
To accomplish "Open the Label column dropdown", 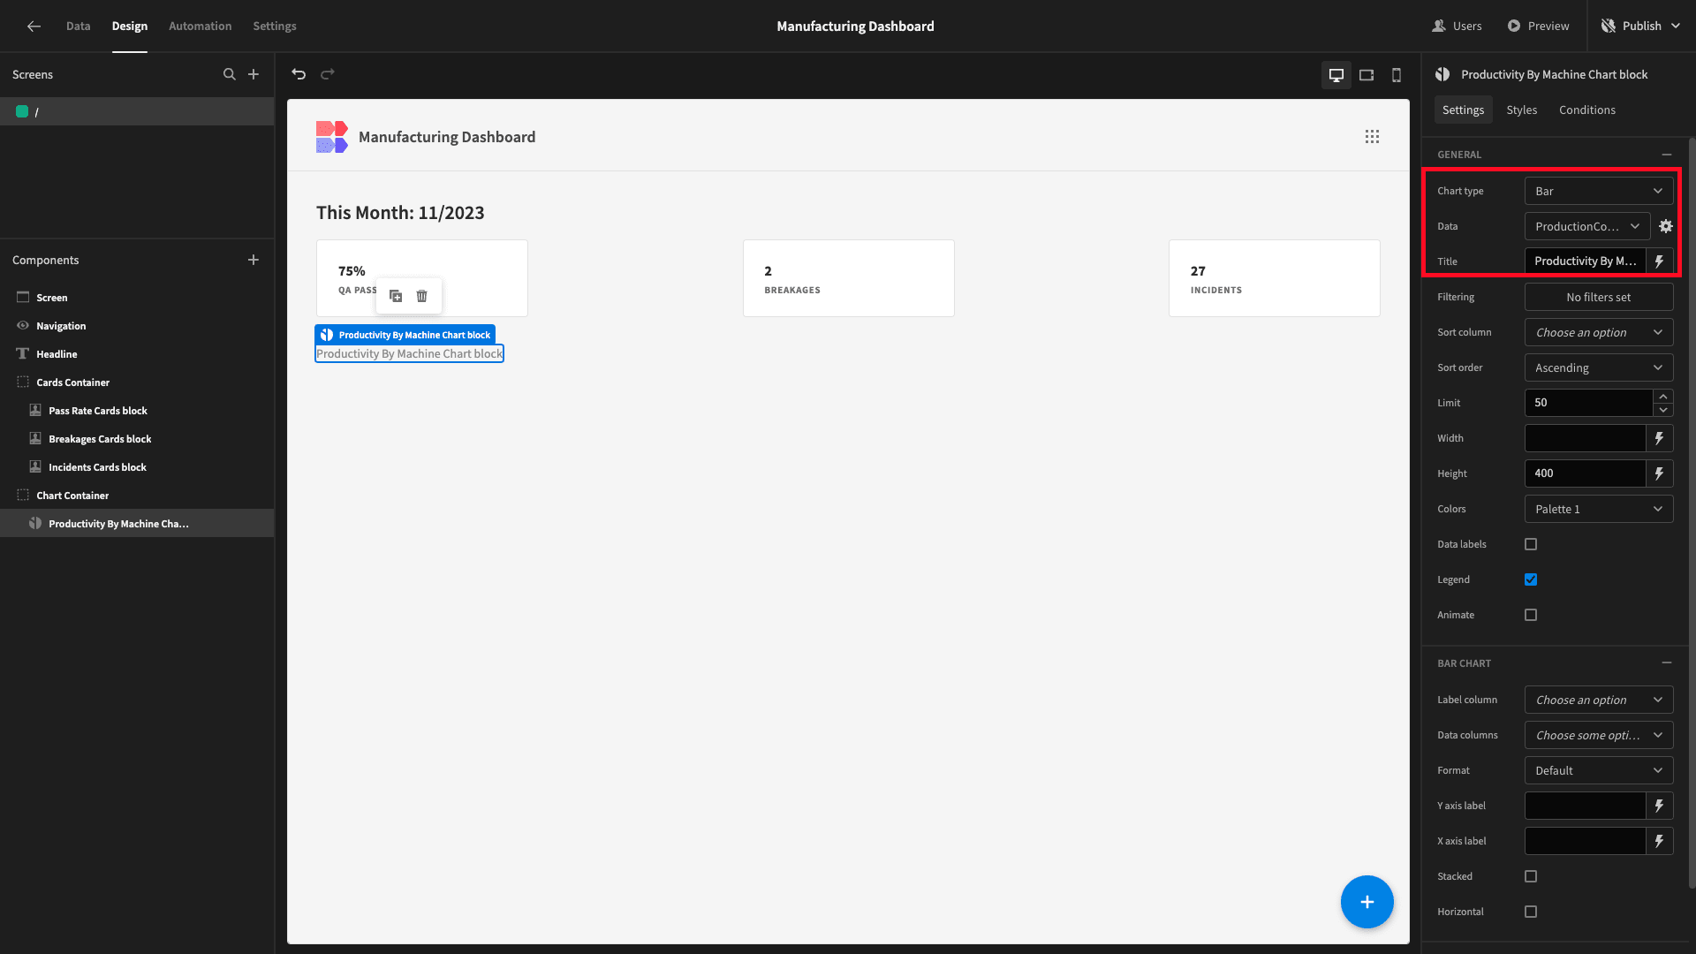I will click(x=1599, y=700).
